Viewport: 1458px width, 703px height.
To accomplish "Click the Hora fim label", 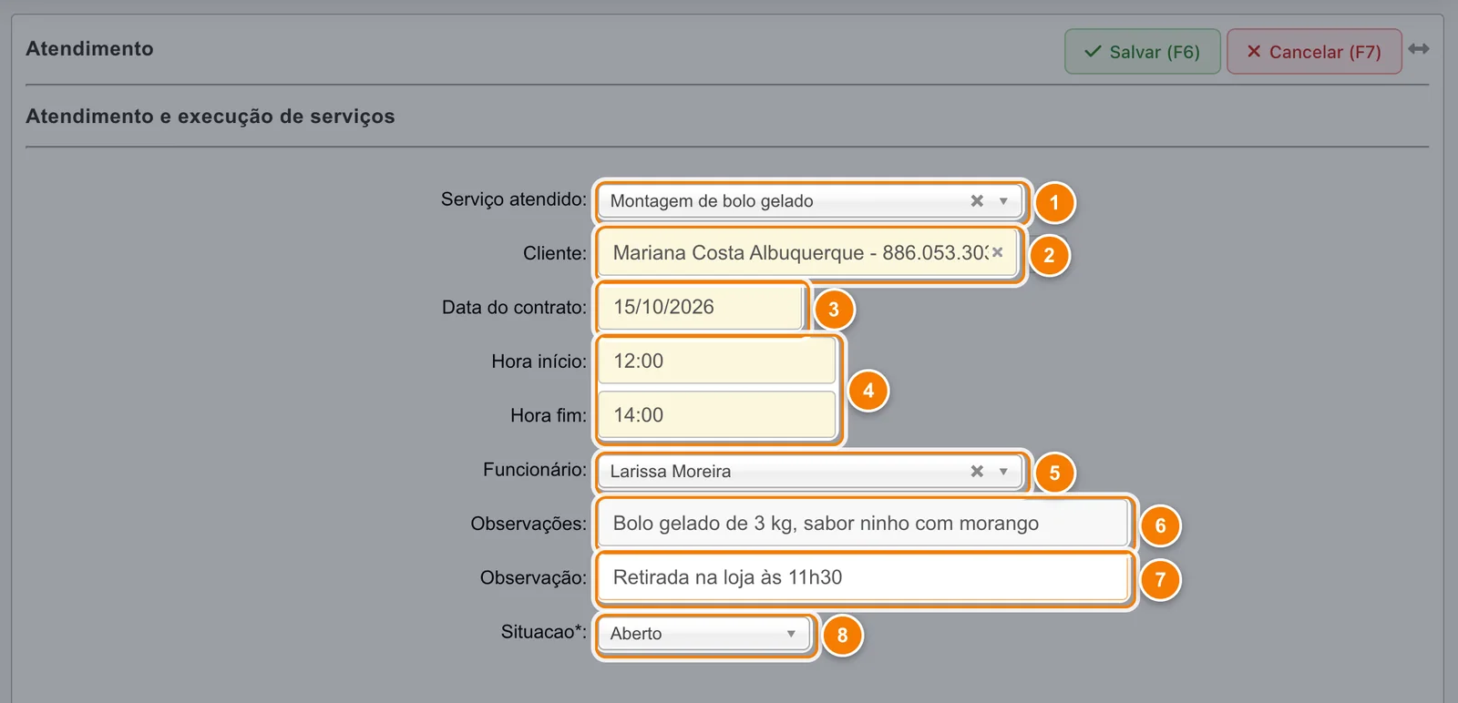I will 549,415.
